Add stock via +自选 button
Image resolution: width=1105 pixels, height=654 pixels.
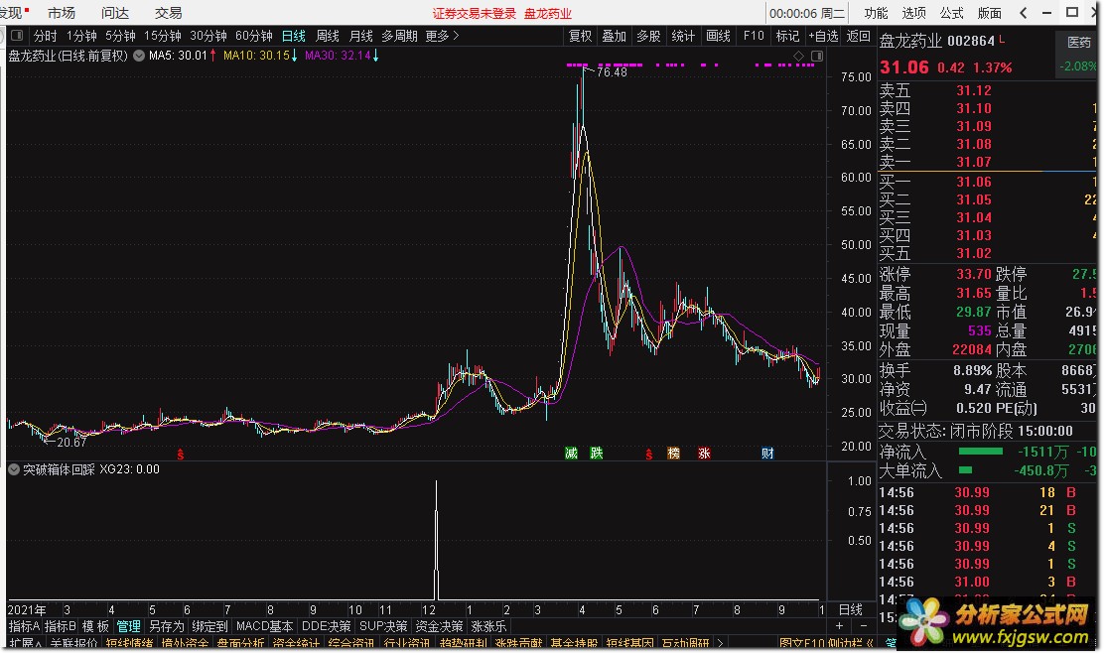click(x=823, y=36)
